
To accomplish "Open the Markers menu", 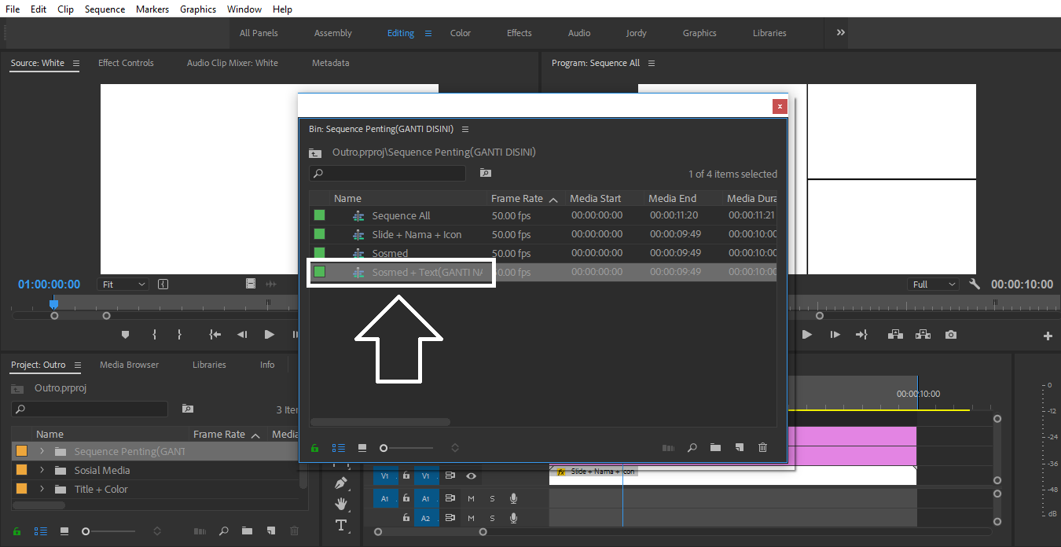I will pos(152,9).
